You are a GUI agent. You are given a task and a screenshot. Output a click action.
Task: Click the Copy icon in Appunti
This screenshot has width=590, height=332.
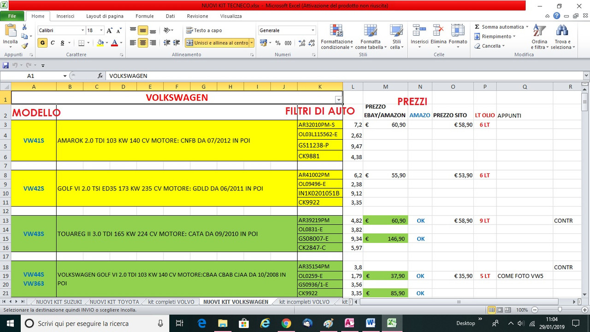(24, 36)
